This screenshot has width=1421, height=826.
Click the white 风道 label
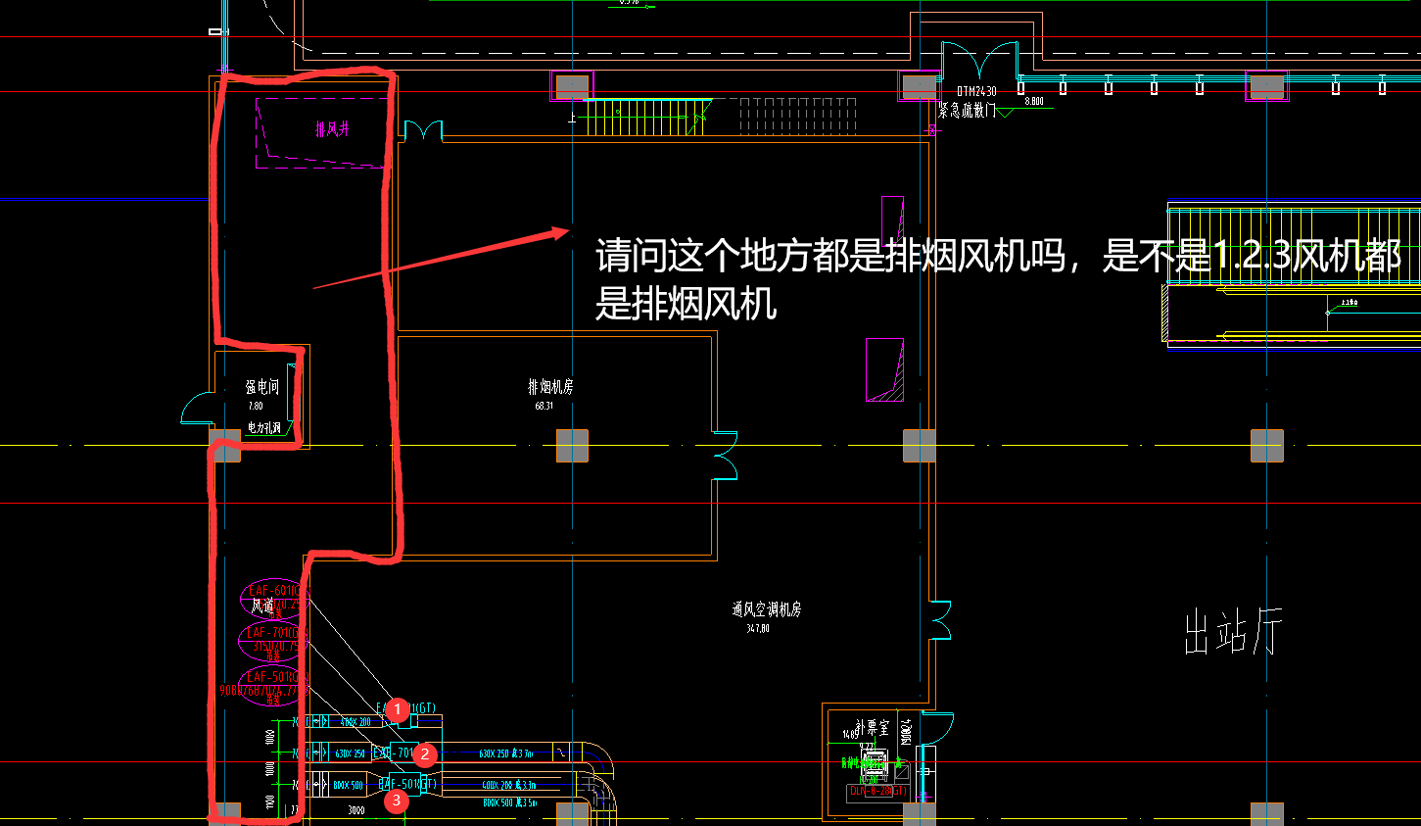(x=262, y=607)
